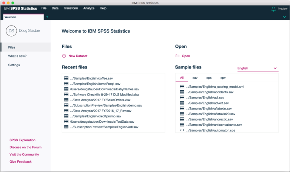Viewport: 290px width, 172px height.
Task: Open the Analyze menu
Action: point(89,8)
